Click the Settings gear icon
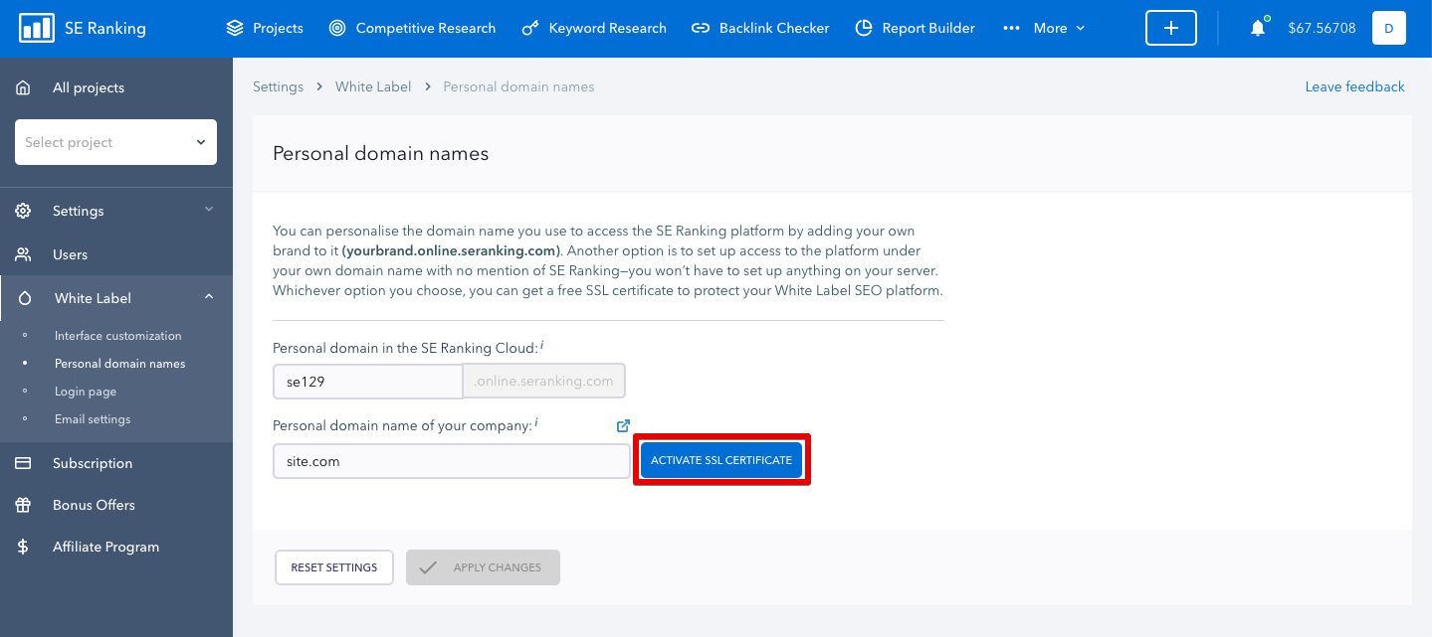This screenshot has width=1432, height=637. [23, 211]
